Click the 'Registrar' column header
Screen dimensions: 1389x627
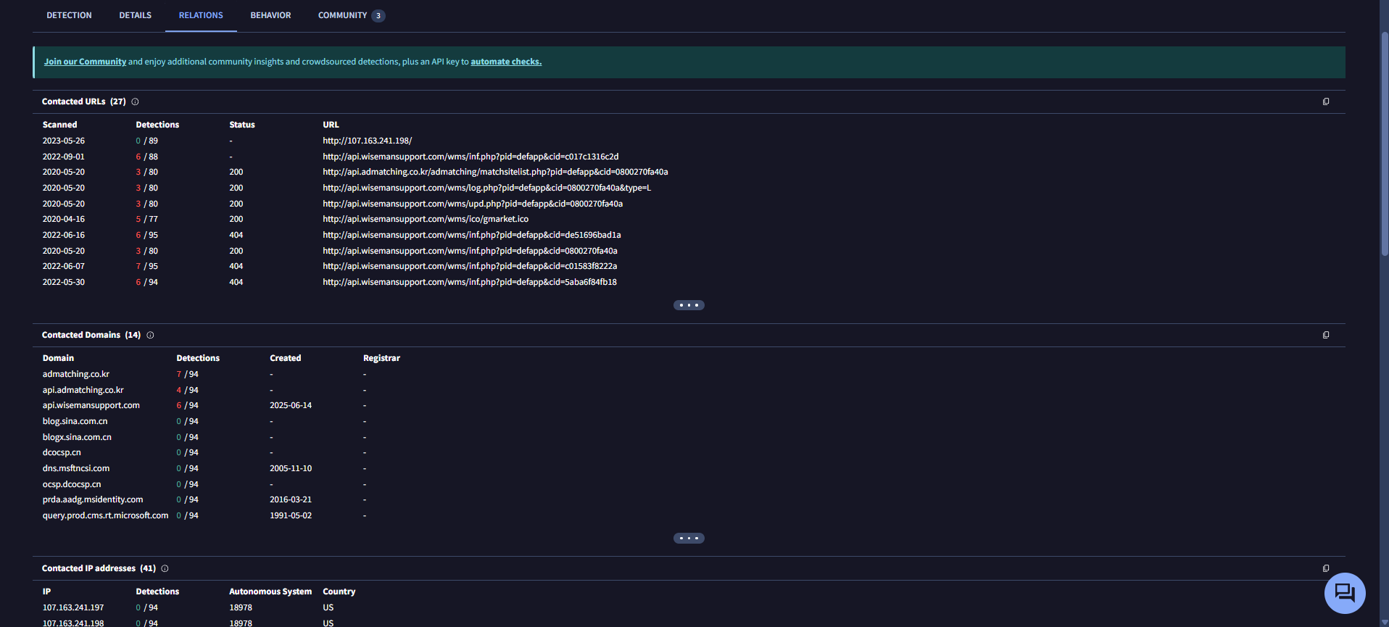point(381,358)
